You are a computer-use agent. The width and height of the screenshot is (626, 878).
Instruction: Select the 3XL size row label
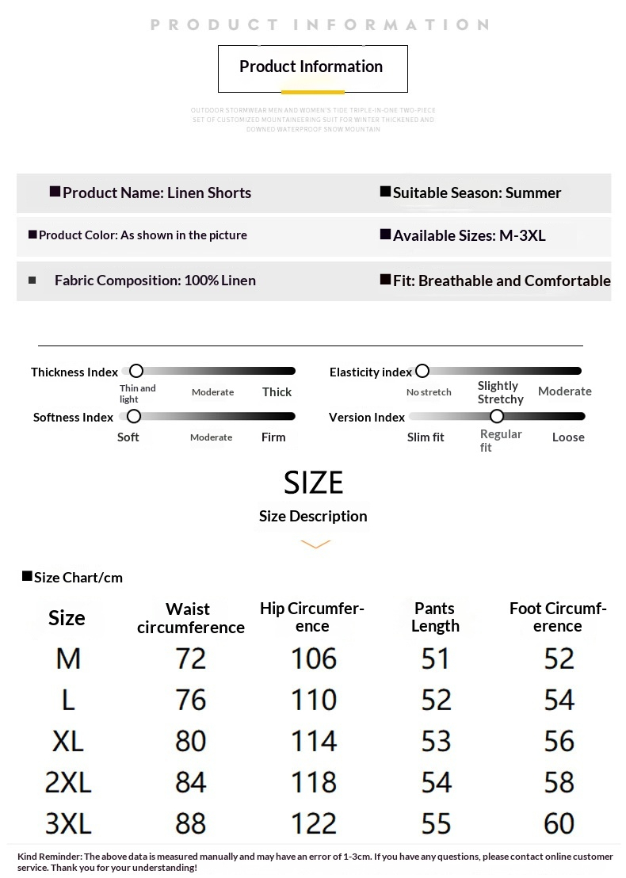click(x=68, y=823)
